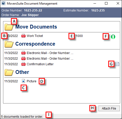This screenshot has width=122, height=119.
Task: Collapse the Correspondence section heading
Action: pyautogui.click(x=35, y=44)
